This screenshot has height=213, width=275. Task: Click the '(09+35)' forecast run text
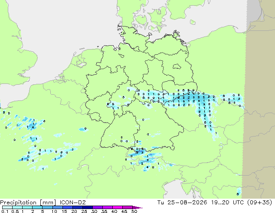click(x=259, y=203)
